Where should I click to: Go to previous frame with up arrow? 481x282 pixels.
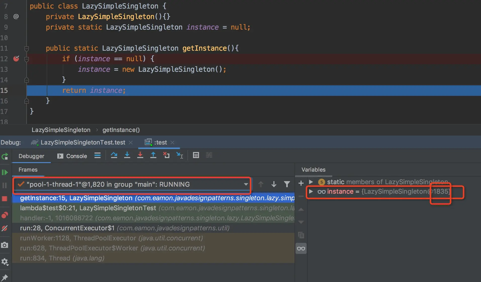tap(261, 184)
